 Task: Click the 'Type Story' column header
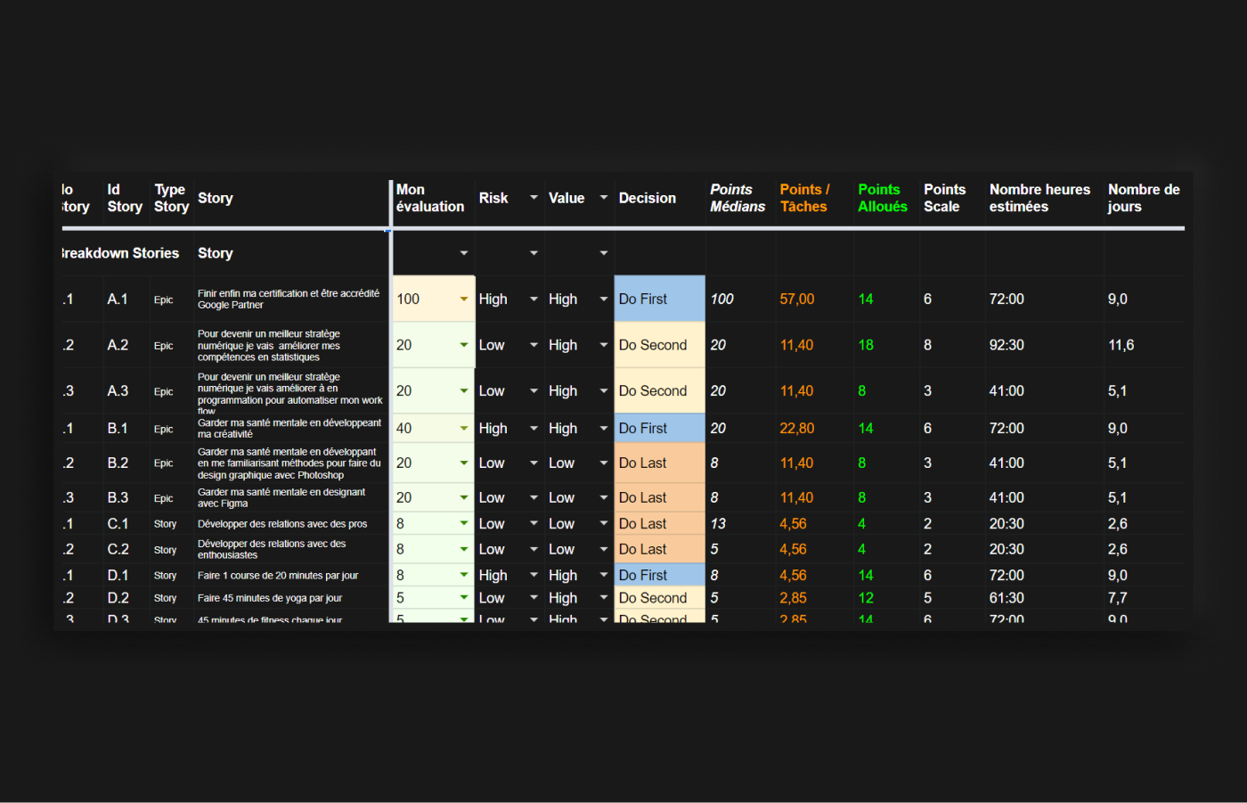pos(171,198)
